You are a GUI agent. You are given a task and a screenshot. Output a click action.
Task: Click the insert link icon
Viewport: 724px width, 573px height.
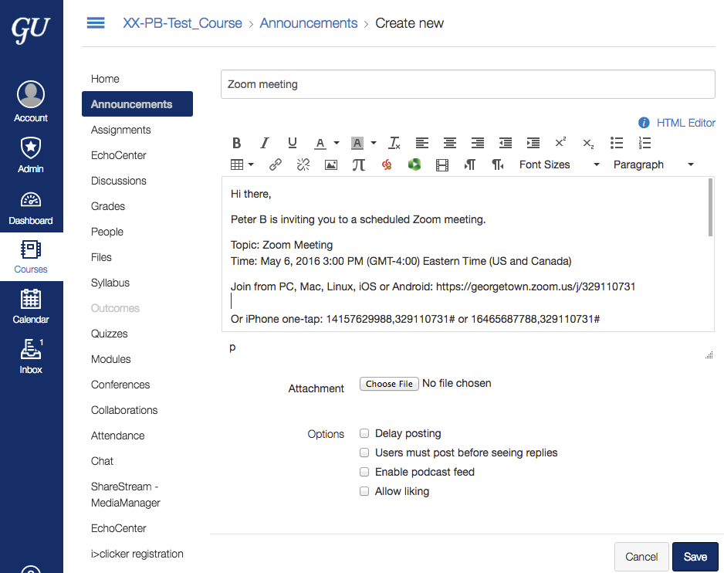point(276,164)
